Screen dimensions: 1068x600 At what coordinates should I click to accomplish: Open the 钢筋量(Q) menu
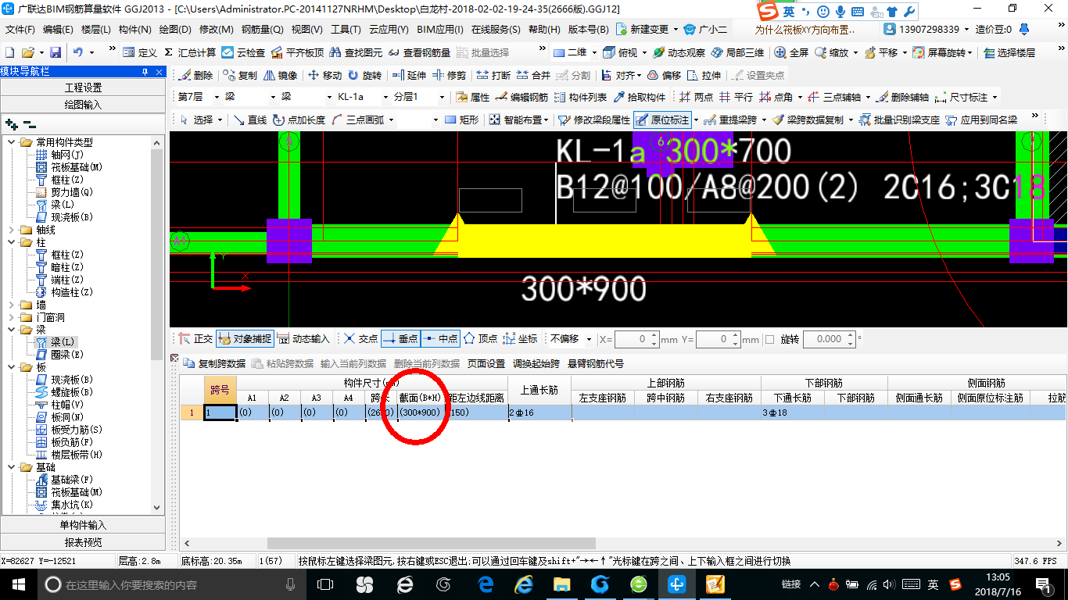tap(263, 29)
